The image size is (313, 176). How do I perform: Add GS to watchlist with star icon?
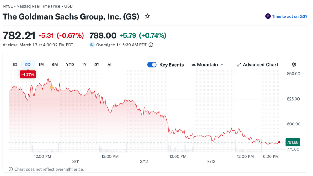coord(147,16)
